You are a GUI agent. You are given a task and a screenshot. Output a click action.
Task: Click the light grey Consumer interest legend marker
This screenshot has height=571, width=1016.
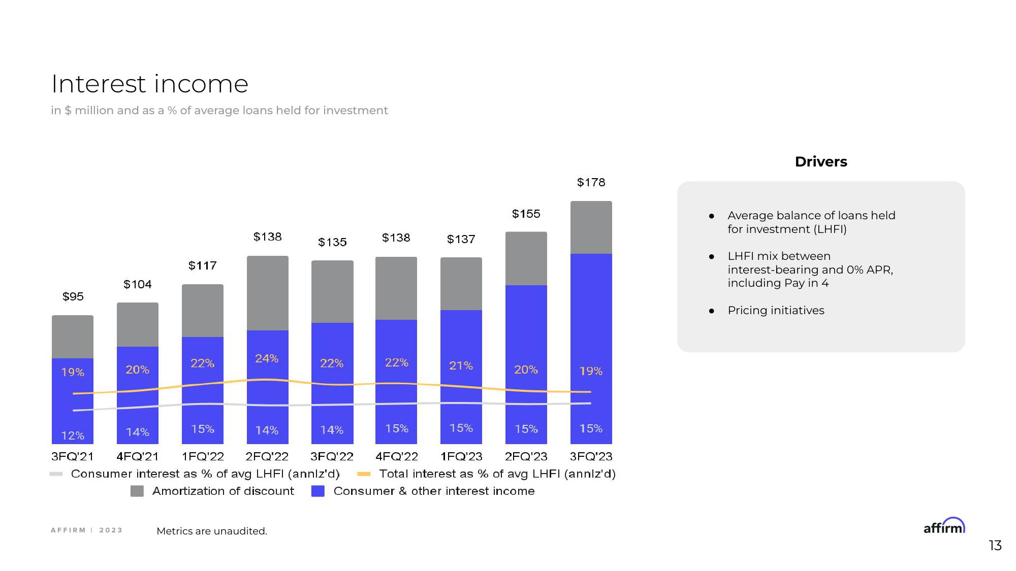(56, 474)
